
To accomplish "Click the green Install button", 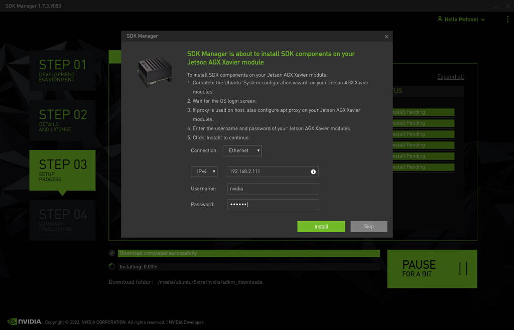I will (x=321, y=227).
